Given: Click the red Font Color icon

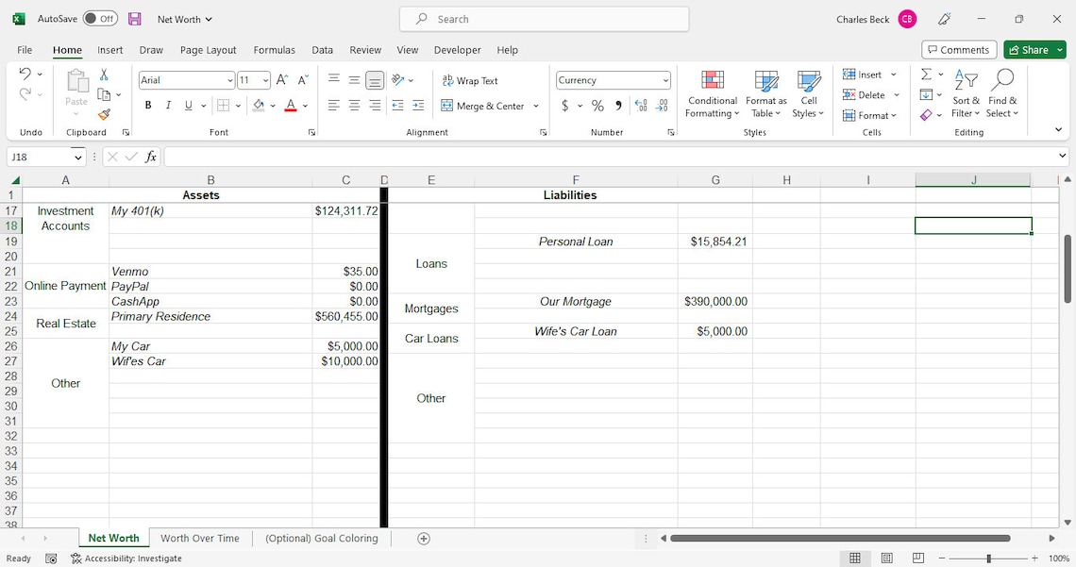Looking at the screenshot, I should [x=291, y=106].
